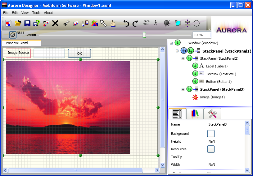
Task: Click the align center toolbar icon
Action: coord(187,23)
